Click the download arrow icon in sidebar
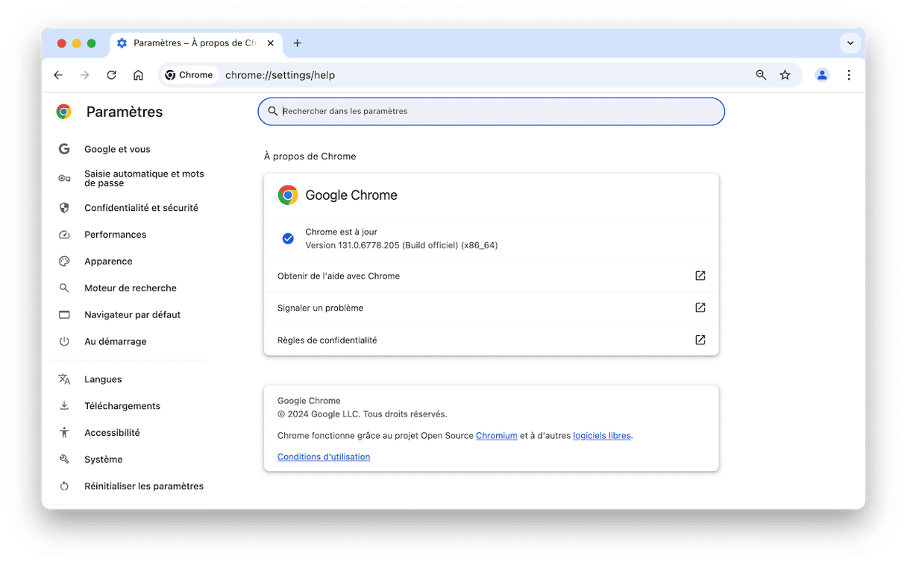Image resolution: width=907 pixels, height=564 pixels. coord(64,406)
